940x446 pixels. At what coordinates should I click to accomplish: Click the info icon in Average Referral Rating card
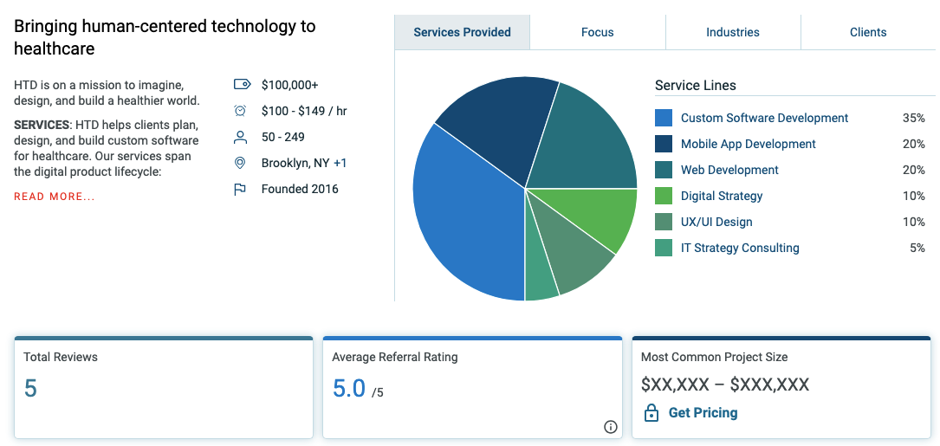pyautogui.click(x=610, y=427)
